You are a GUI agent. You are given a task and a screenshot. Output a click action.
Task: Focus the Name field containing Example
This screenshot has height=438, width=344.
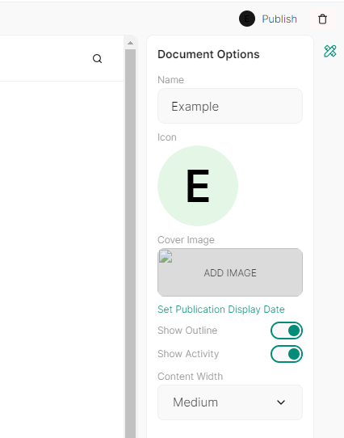click(230, 106)
